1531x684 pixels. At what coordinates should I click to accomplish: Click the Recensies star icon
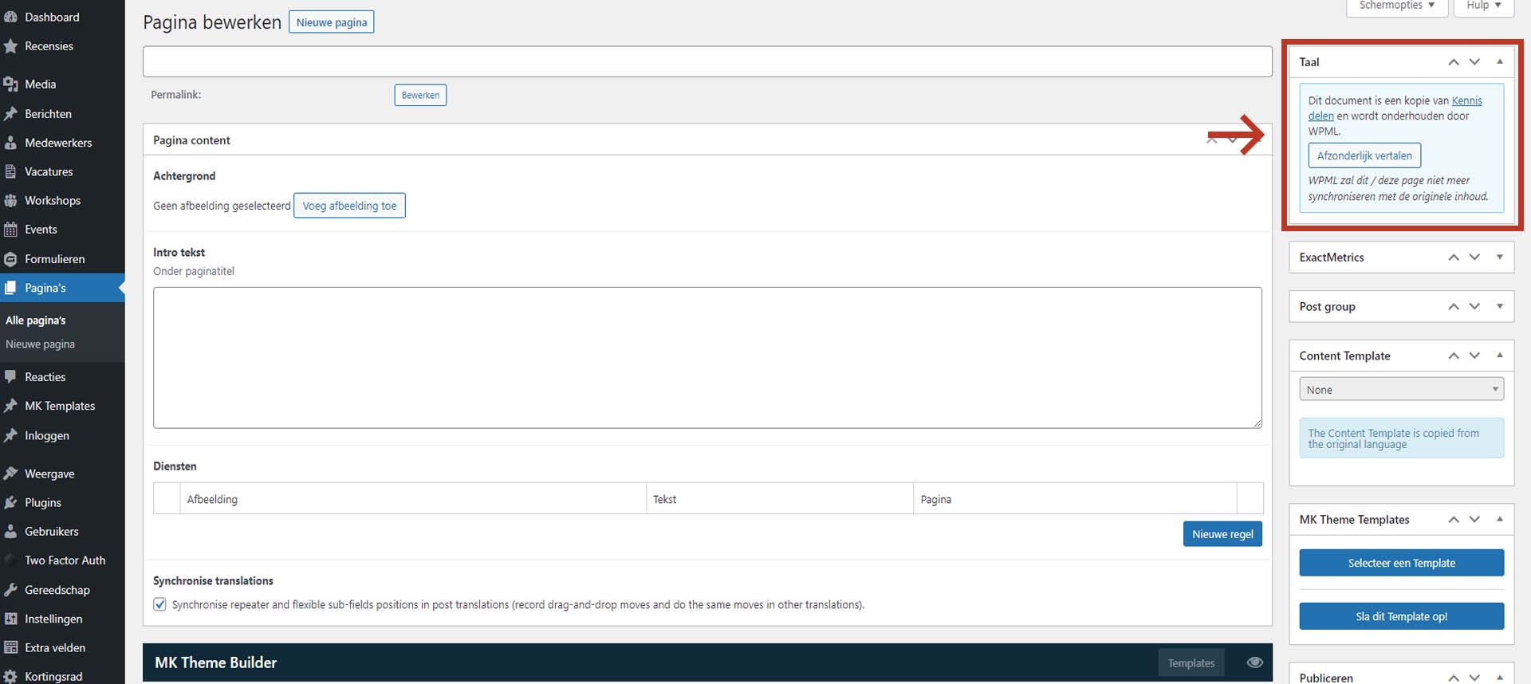10,46
